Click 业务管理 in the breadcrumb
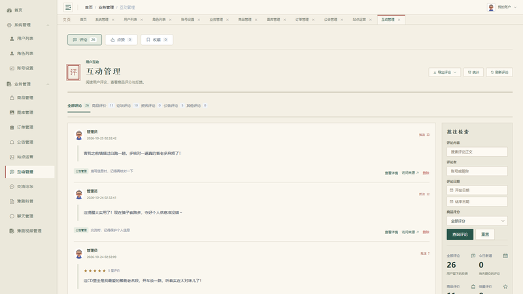Screen dimensions: 523x294 pos(106,7)
